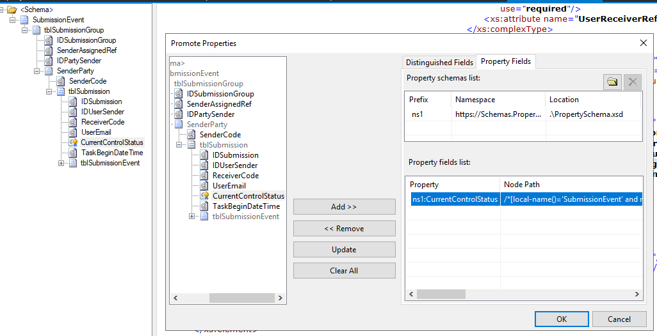
Task: Click TaskBeginDateTime attribute icon in left tree
Action: pyautogui.click(x=73, y=153)
